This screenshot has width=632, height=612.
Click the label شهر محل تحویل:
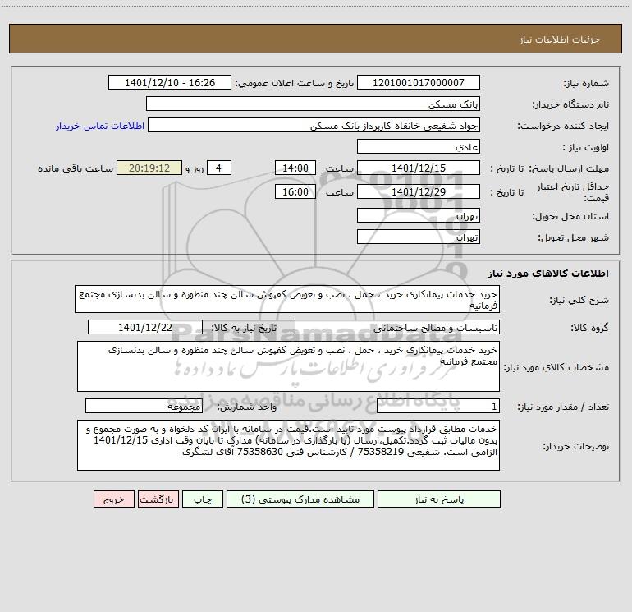[x=573, y=237]
